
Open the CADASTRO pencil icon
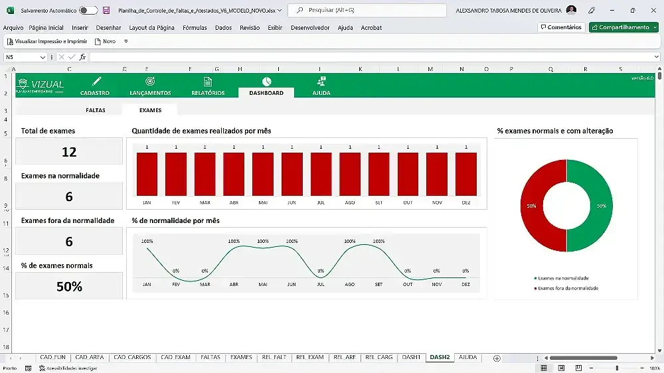(96, 81)
